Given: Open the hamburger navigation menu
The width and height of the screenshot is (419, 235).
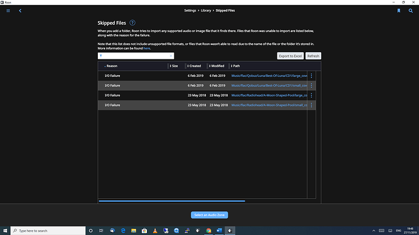Looking at the screenshot, I should (9, 11).
